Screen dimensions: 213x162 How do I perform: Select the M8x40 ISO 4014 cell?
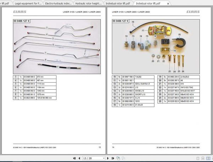pos(190,94)
